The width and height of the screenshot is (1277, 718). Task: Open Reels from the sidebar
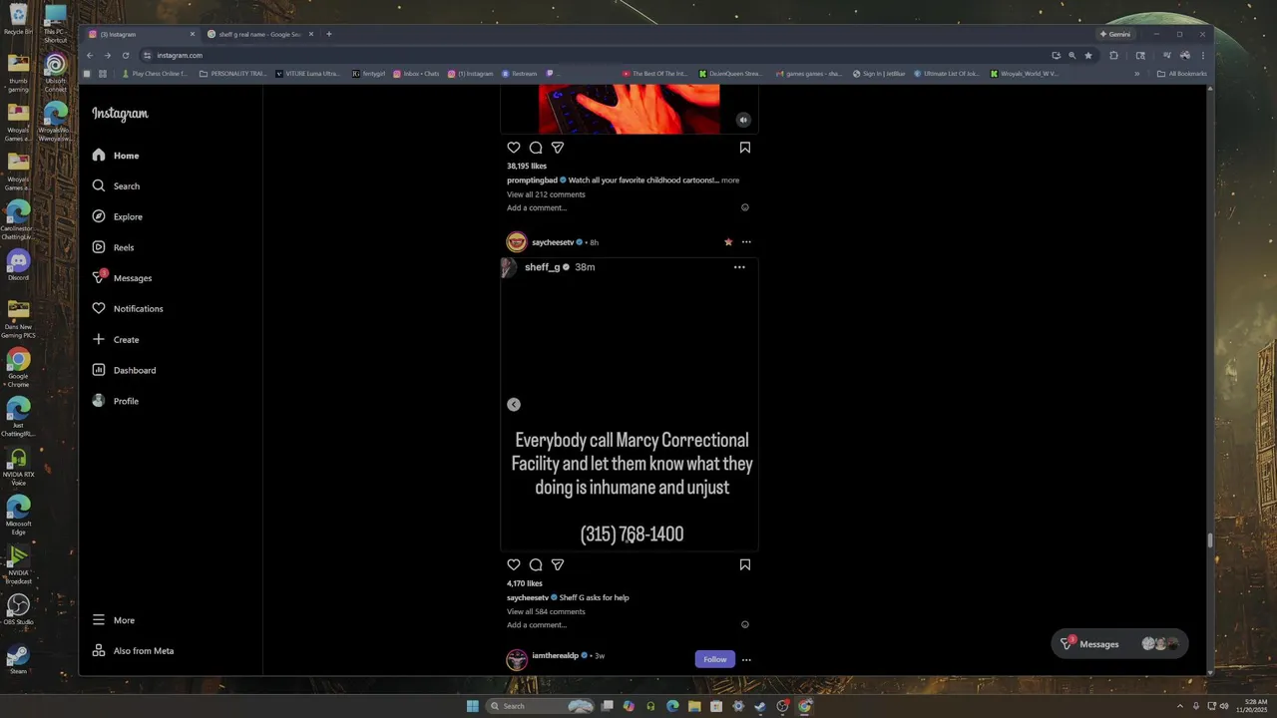pyautogui.click(x=112, y=247)
